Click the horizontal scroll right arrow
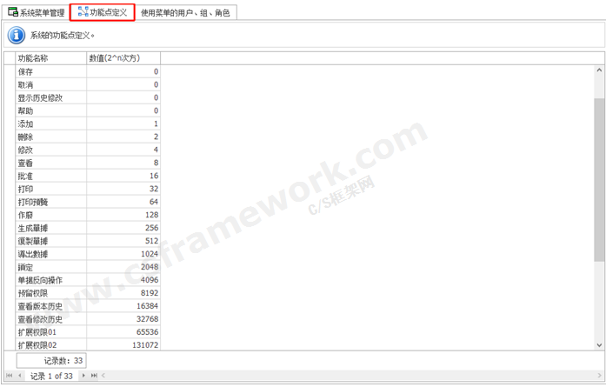The image size is (606, 387). click(x=599, y=376)
